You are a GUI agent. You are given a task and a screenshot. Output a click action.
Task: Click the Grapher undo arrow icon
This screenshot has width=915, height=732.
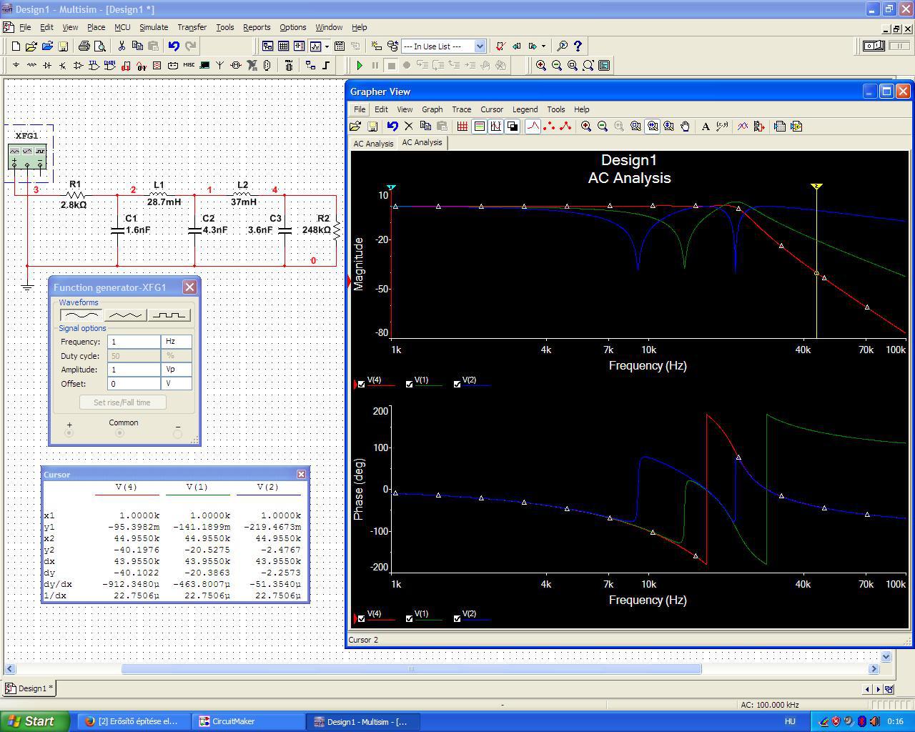392,127
